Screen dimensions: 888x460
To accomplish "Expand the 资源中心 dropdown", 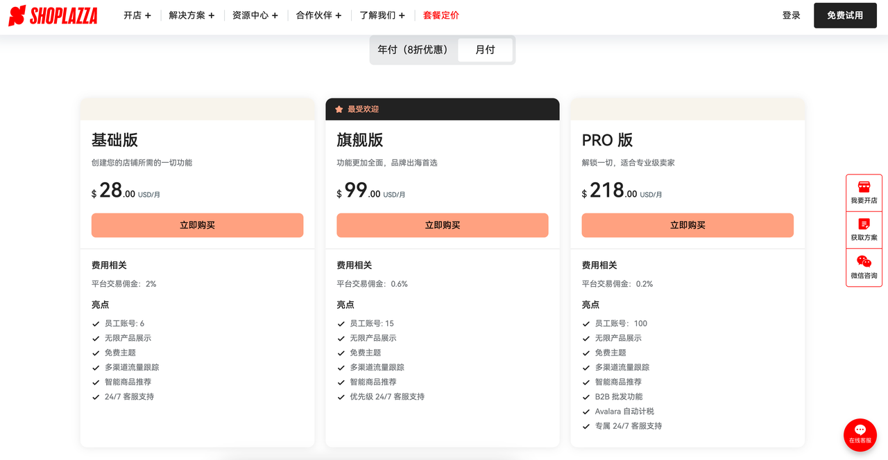I will 255,15.
